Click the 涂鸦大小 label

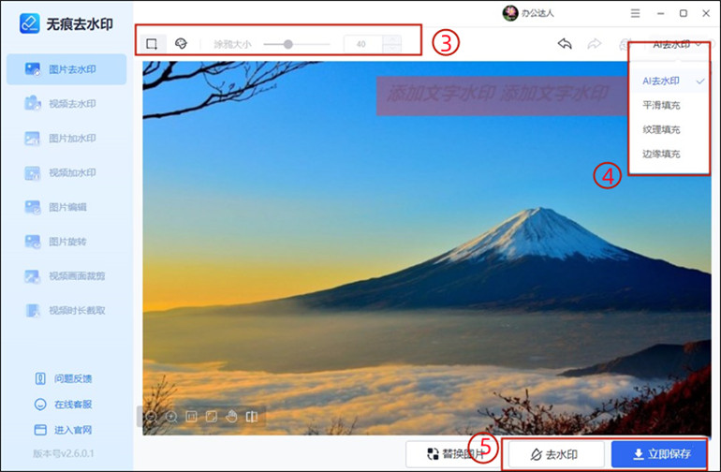click(x=232, y=45)
